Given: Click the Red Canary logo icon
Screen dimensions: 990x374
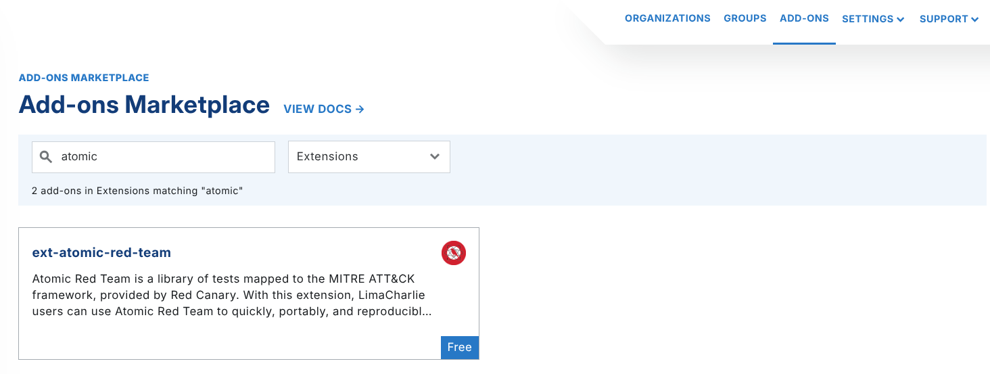Looking at the screenshot, I should [454, 253].
